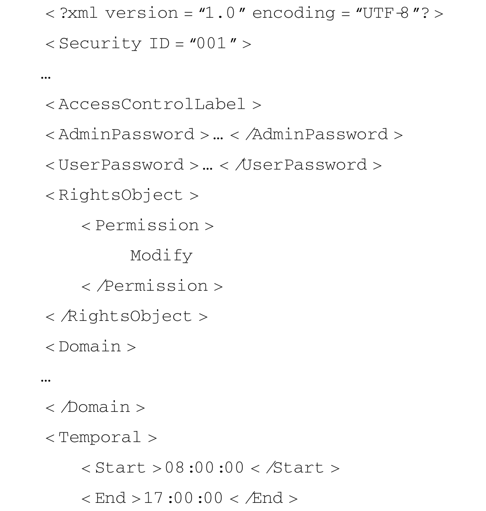
Task: Click the xml version declaration line
Action: click(244, 13)
